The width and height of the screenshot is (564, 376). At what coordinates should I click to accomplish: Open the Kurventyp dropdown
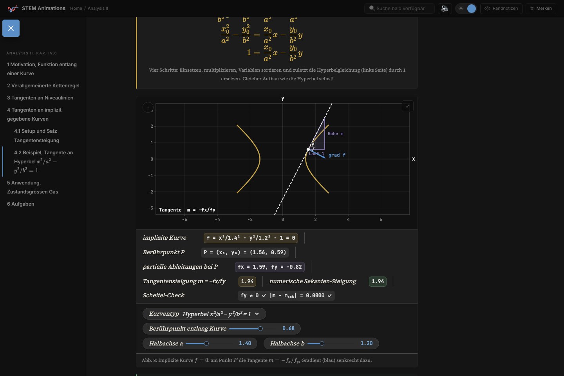tap(204, 314)
